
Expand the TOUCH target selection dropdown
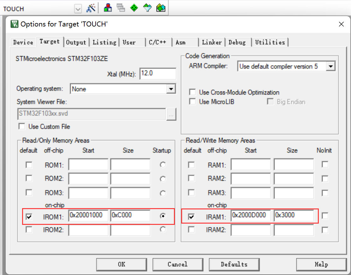[x=78, y=9]
